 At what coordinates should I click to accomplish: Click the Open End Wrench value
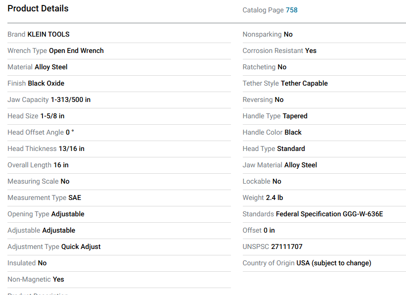pos(76,50)
